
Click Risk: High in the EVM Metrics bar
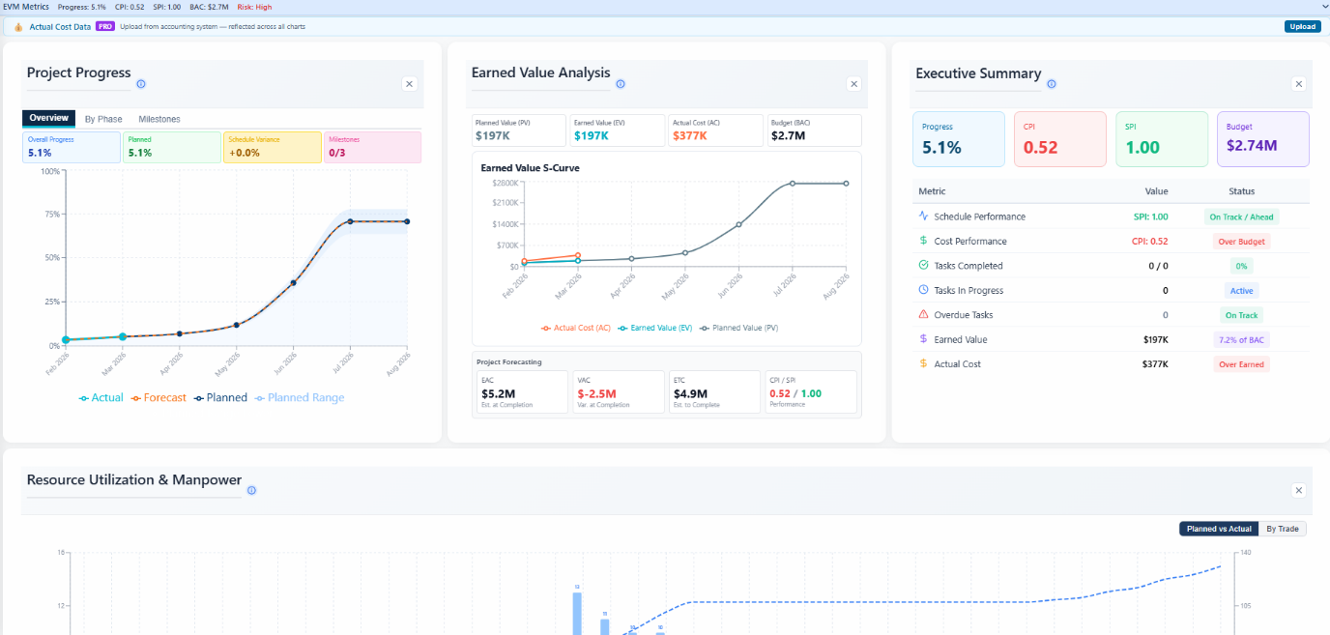[x=254, y=7]
